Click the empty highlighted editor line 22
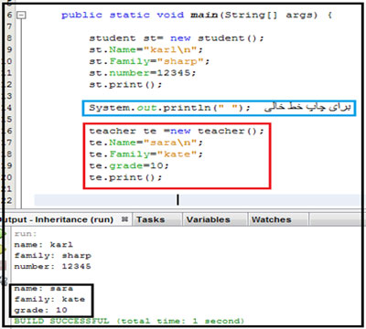Image resolution: width=366 pixels, height=329 pixels. click(x=198, y=200)
